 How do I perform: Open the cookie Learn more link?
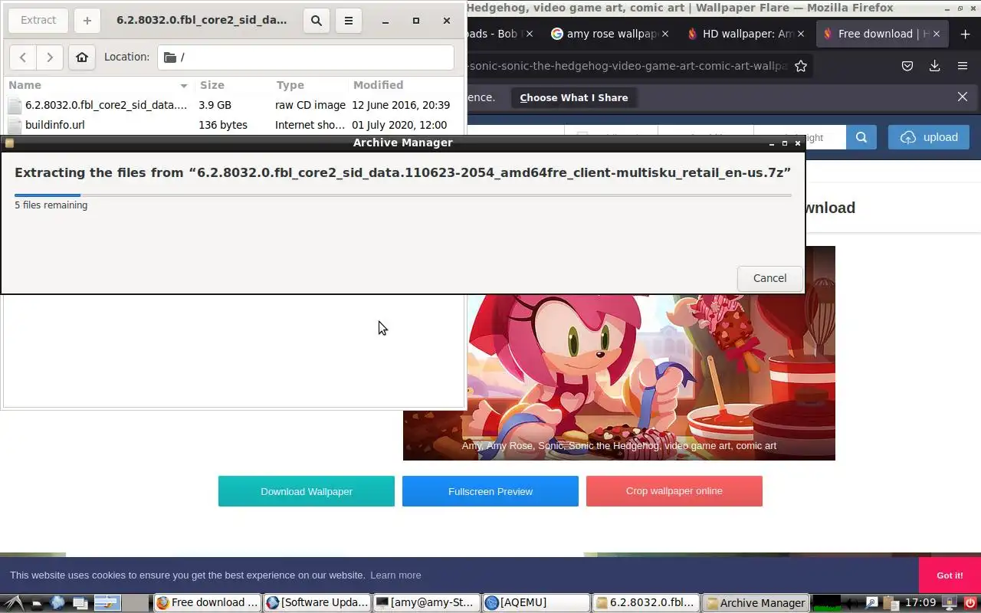pyautogui.click(x=395, y=575)
